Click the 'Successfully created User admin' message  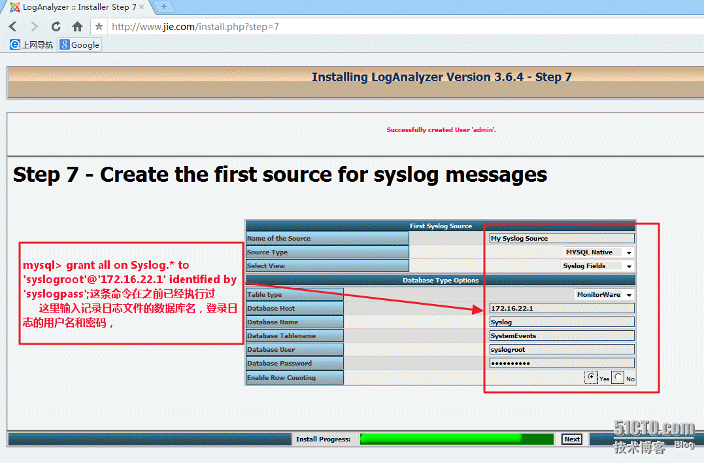click(441, 129)
